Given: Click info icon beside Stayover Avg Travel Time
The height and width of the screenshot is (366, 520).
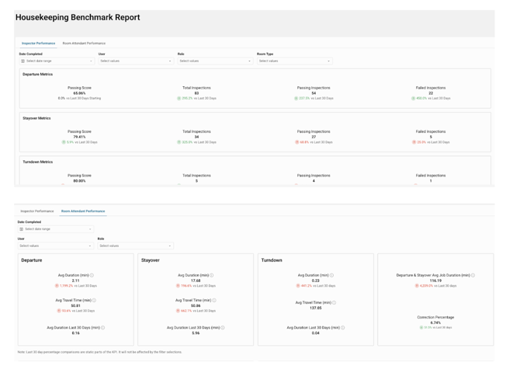Looking at the screenshot, I should tap(214, 300).
